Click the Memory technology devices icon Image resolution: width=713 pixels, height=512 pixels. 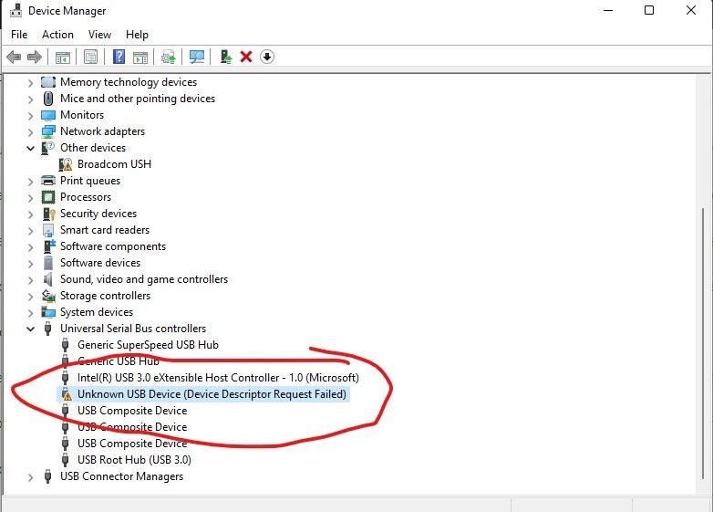pos(48,82)
